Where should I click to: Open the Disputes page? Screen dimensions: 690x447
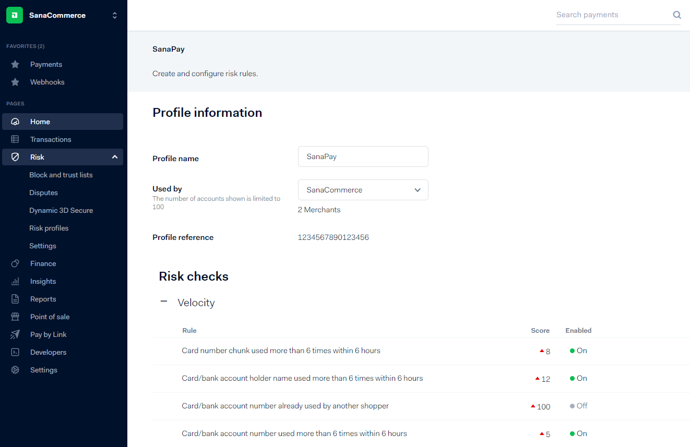(x=43, y=192)
